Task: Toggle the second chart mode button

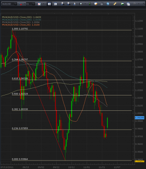Action: [x=55, y=4]
